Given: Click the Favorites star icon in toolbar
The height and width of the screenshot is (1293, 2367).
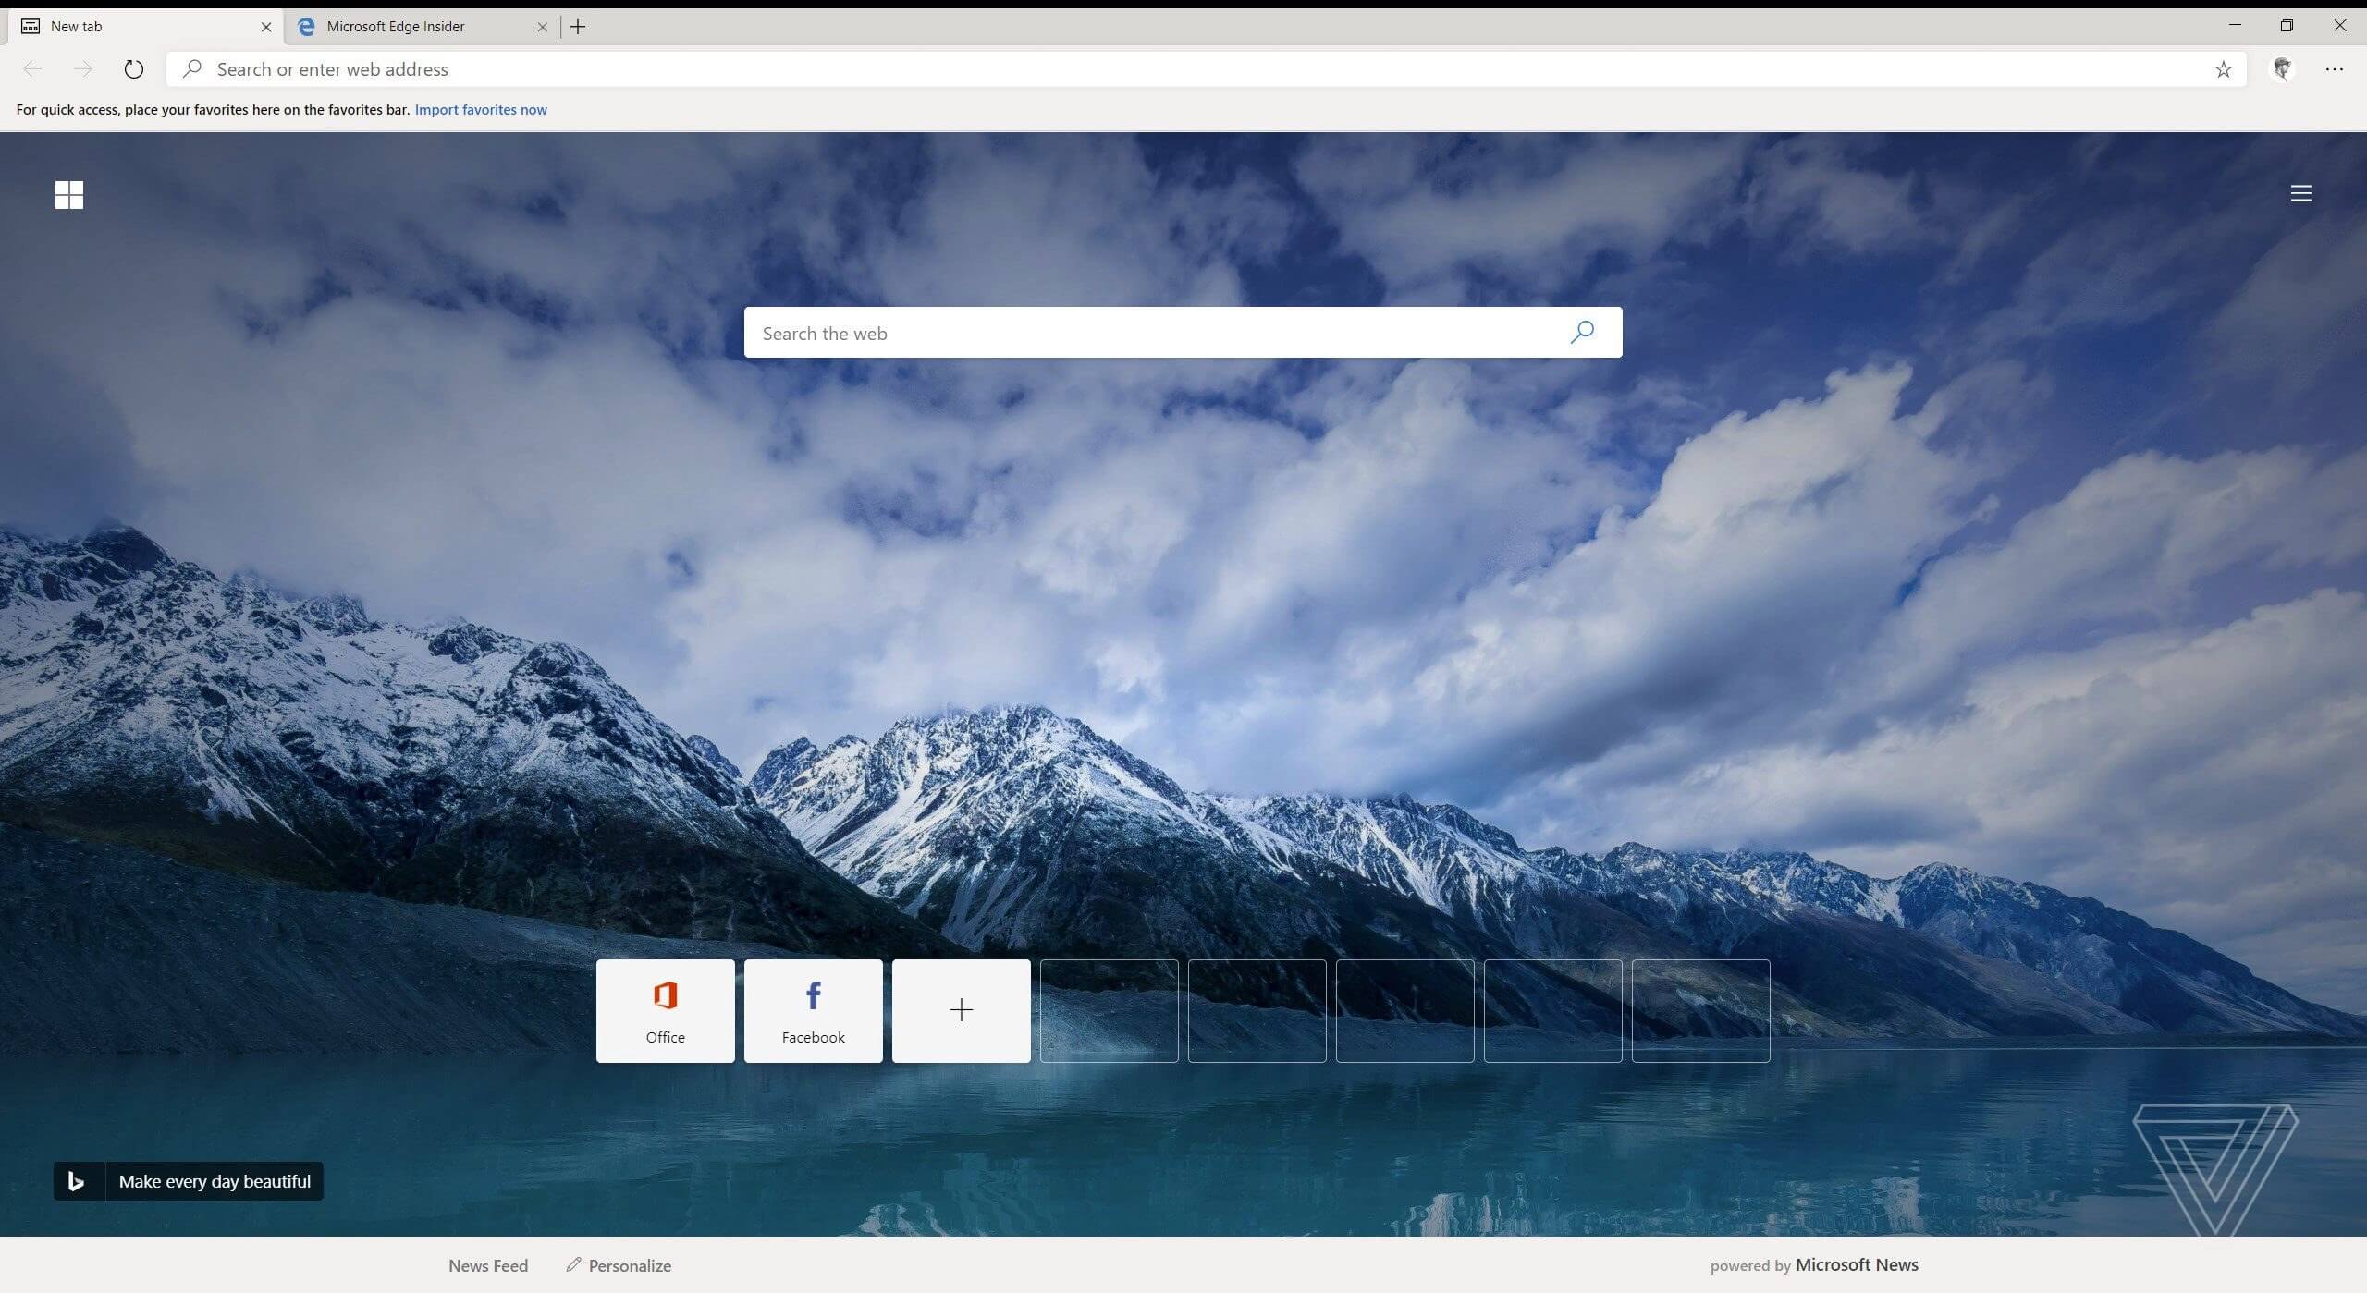Looking at the screenshot, I should [x=2224, y=68].
